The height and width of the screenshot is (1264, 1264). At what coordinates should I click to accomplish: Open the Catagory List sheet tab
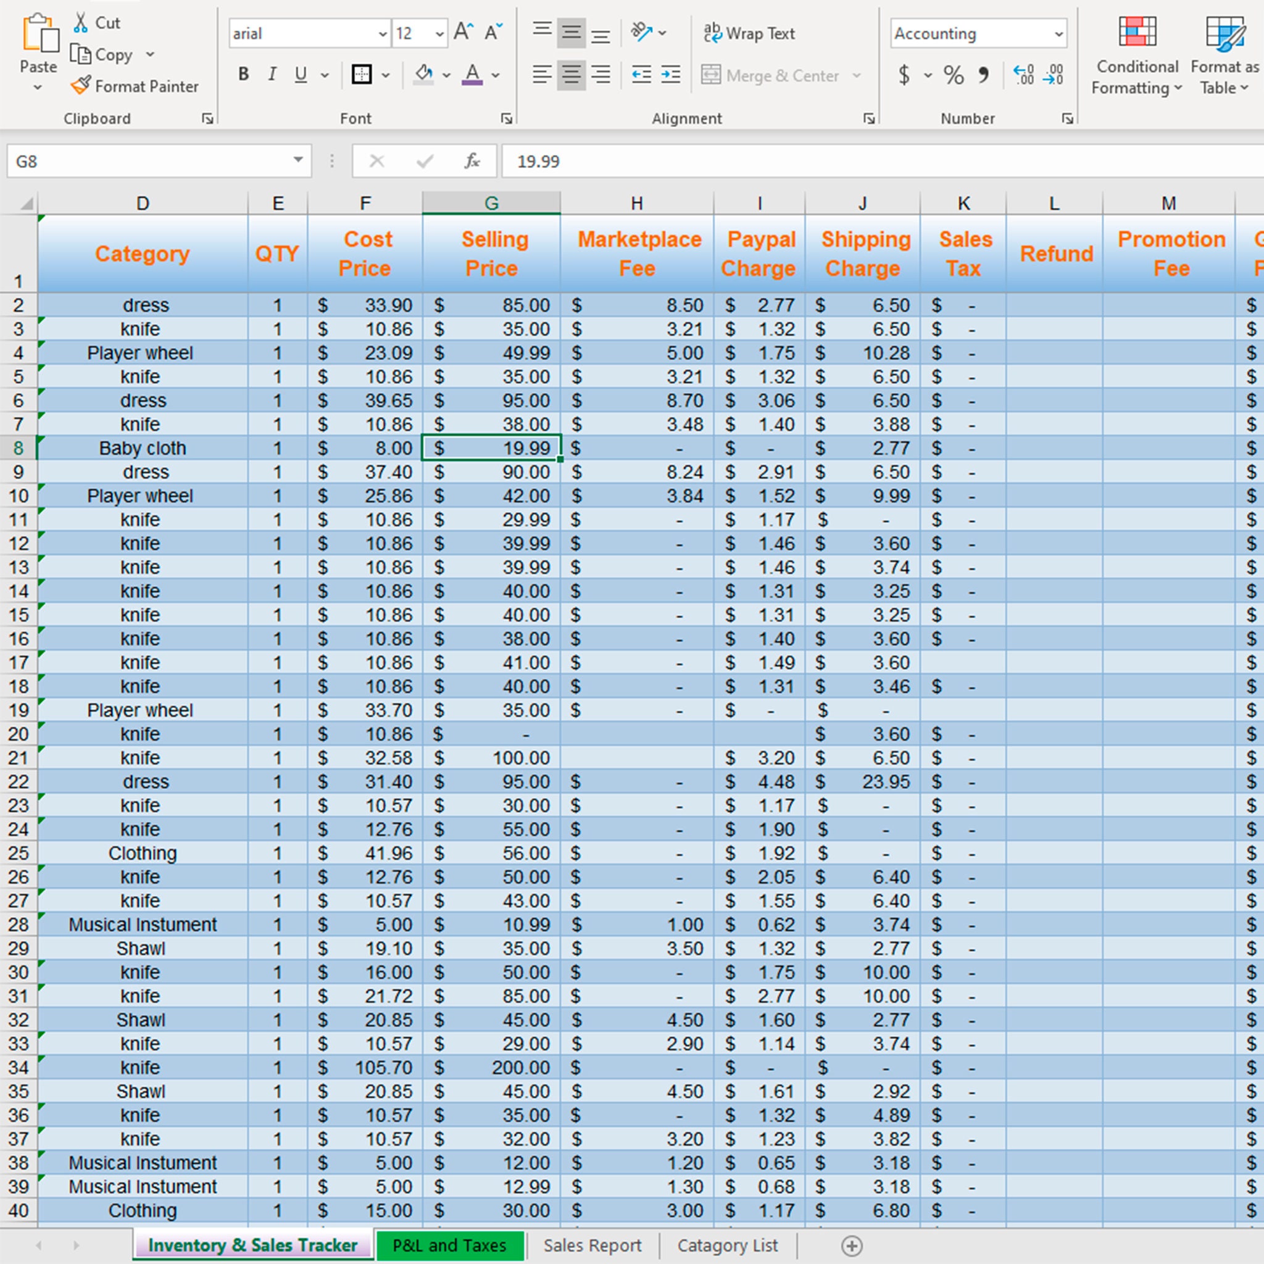pyautogui.click(x=728, y=1245)
